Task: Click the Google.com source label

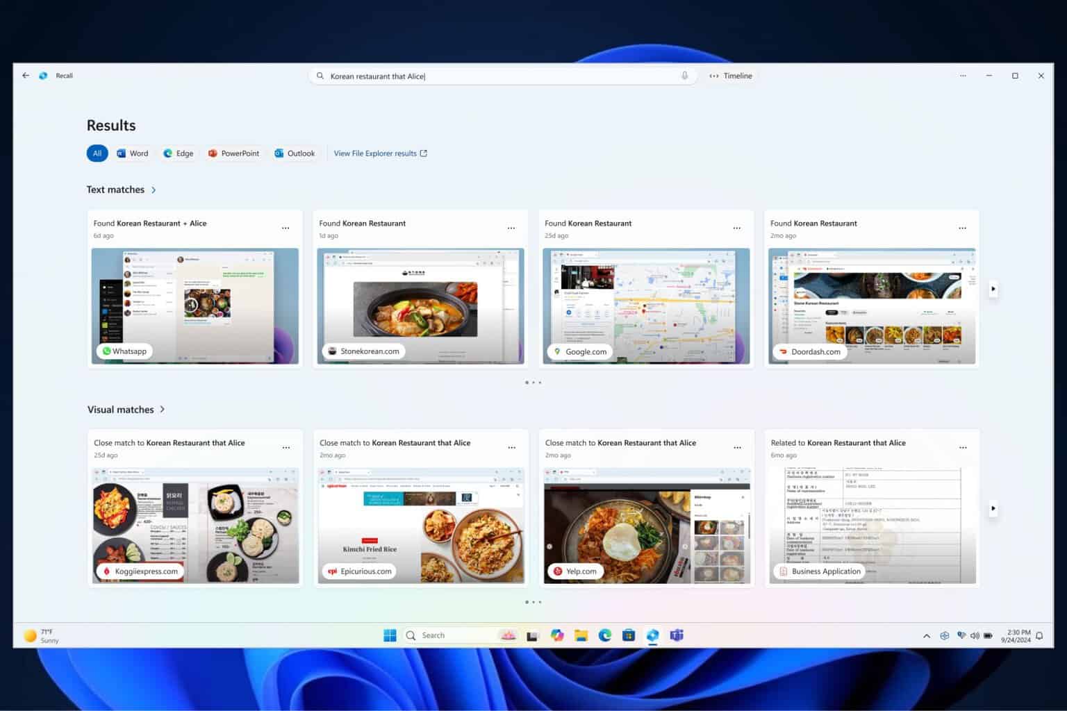Action: (580, 351)
